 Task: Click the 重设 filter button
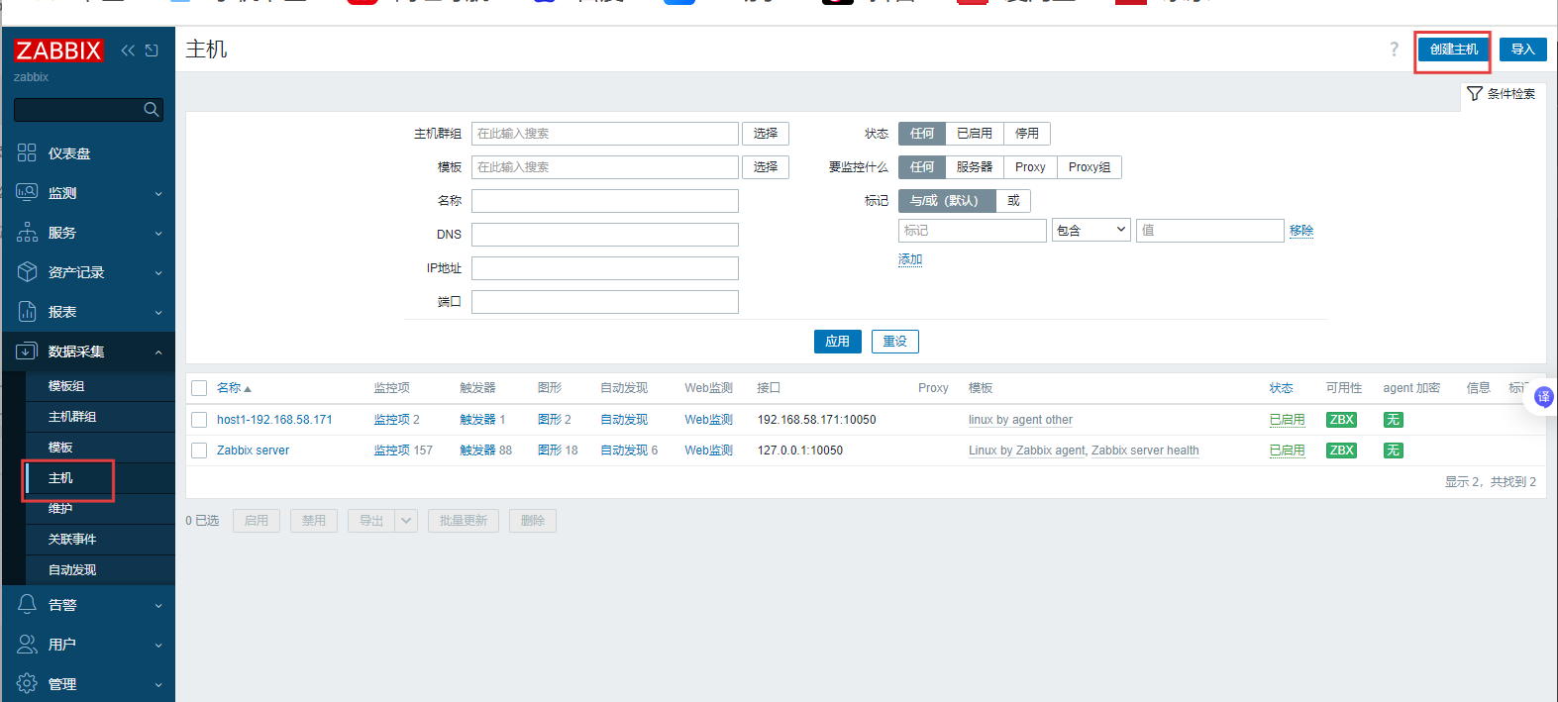pos(895,342)
